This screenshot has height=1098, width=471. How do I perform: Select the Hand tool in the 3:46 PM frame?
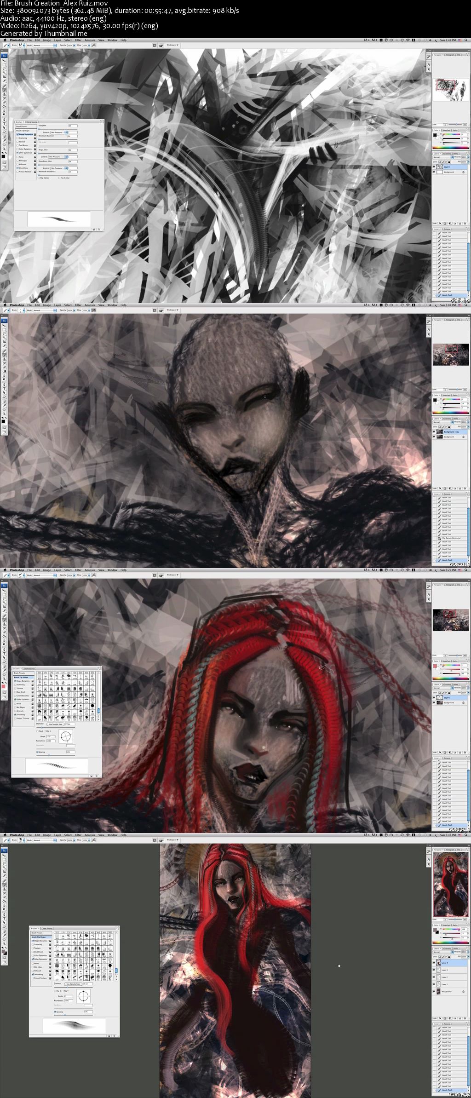[x=4, y=939]
